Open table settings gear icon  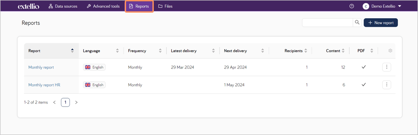pyautogui.click(x=390, y=51)
